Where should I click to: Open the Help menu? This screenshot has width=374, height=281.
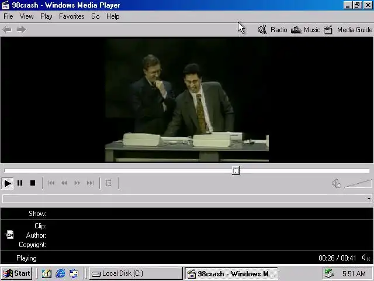(113, 16)
